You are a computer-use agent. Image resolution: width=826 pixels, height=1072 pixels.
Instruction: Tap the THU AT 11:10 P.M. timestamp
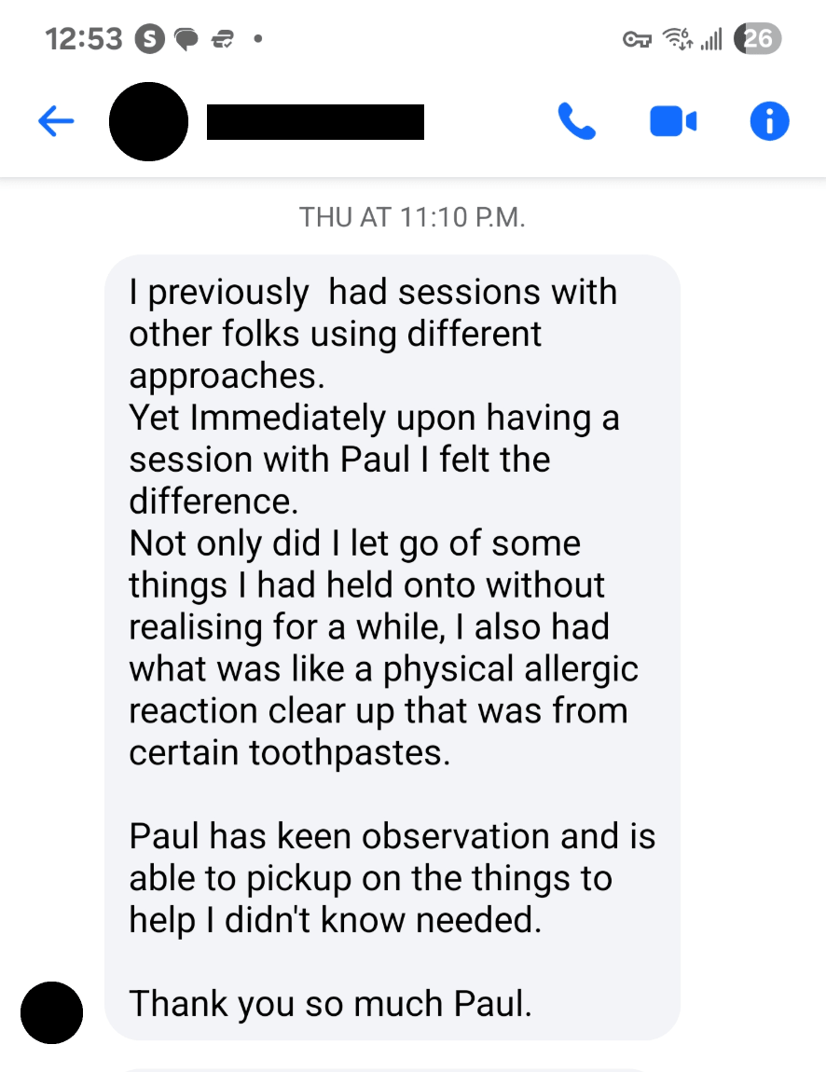coord(412,217)
